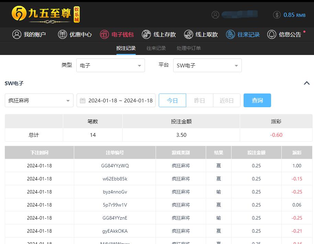Click the blue 查询 button
This screenshot has height=244, width=314.
point(257,100)
